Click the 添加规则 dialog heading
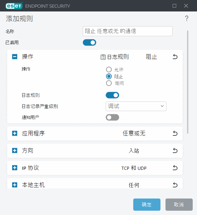Image resolution: width=197 pixels, height=215 pixels. [19, 19]
